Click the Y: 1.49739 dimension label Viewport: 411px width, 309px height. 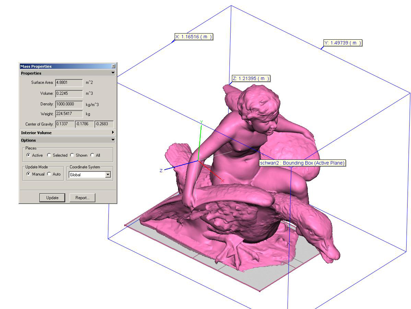tap(343, 43)
